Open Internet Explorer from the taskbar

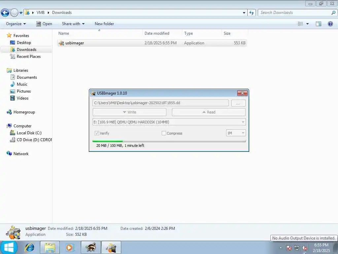pyautogui.click(x=29, y=247)
